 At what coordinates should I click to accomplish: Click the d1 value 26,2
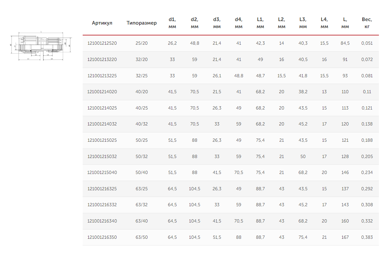coord(172,43)
